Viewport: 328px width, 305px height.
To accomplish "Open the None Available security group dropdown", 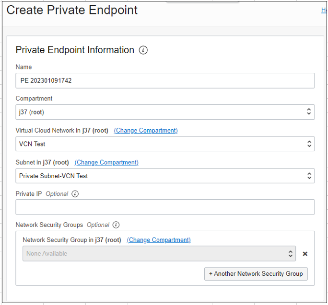I will (x=159, y=254).
